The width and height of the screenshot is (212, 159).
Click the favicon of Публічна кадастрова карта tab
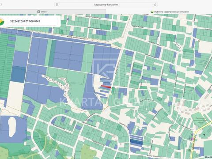pos(152,12)
